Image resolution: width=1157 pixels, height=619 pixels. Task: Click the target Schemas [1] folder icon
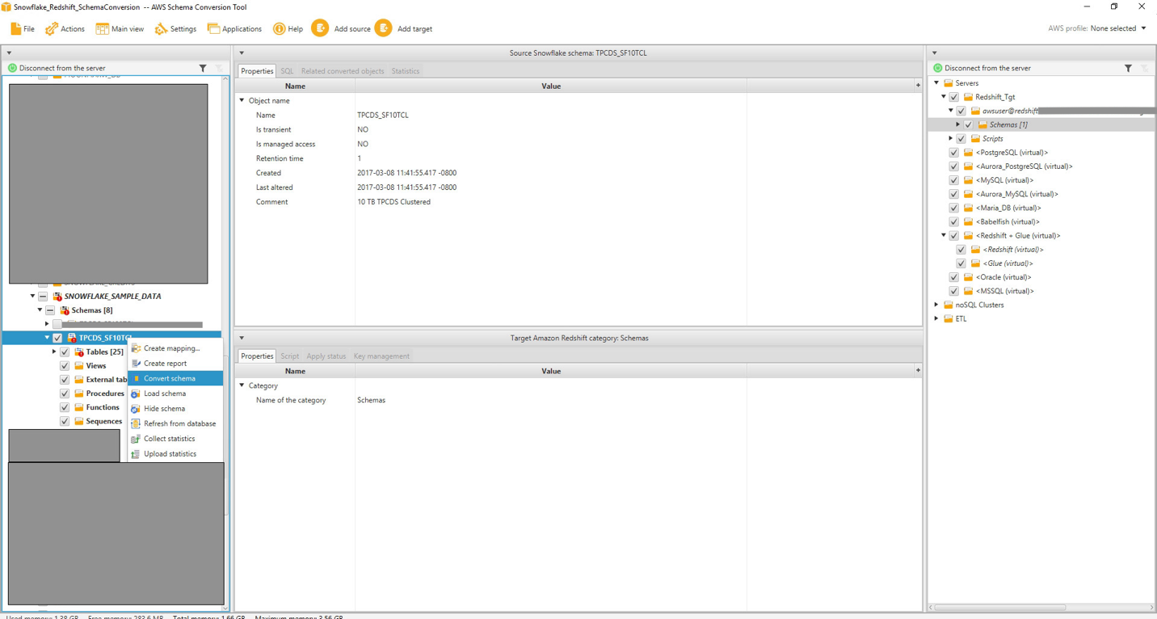point(982,124)
